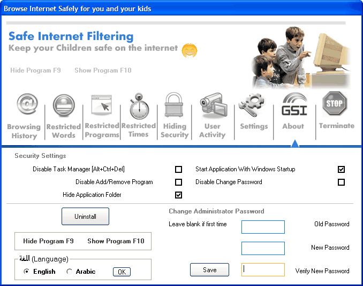Click bold Hide Program F9 in the box

point(48,241)
